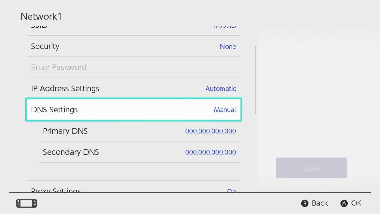Switch DNS Settings to Manual

[225, 110]
